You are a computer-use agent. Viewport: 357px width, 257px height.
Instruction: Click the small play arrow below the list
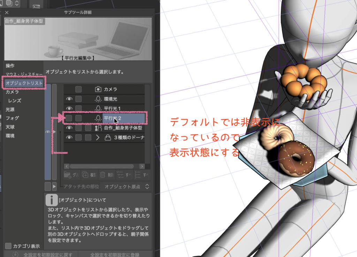(x=54, y=187)
